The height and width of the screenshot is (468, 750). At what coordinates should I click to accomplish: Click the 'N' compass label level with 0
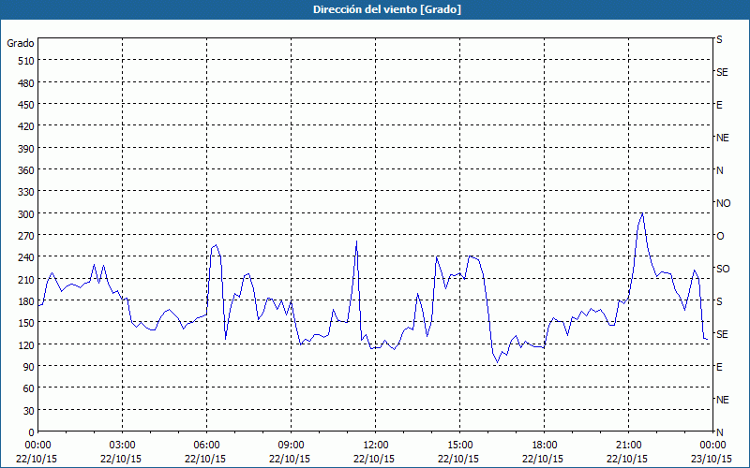coord(719,432)
